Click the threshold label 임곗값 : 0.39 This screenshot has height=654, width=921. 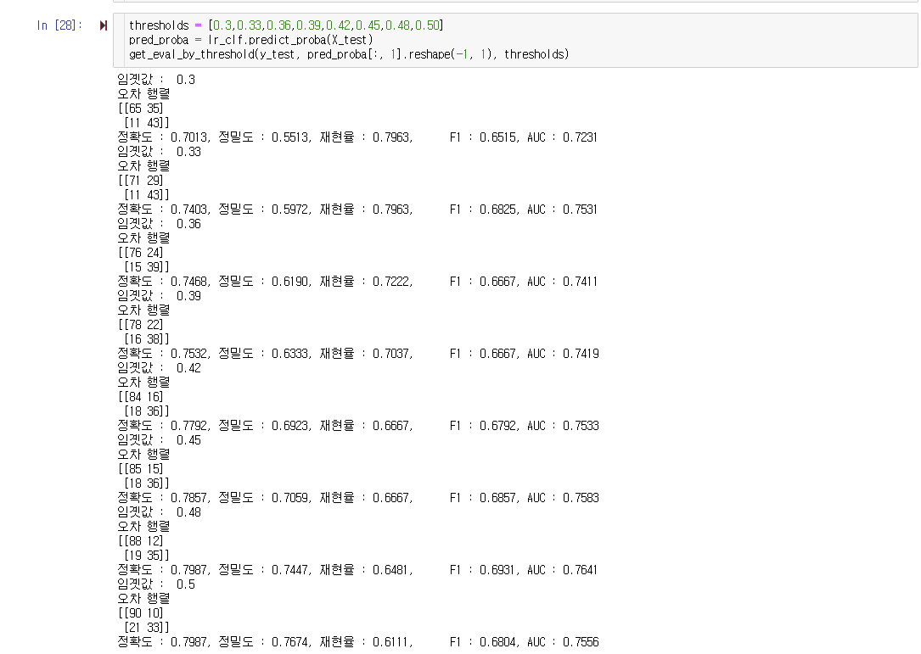pyautogui.click(x=160, y=296)
